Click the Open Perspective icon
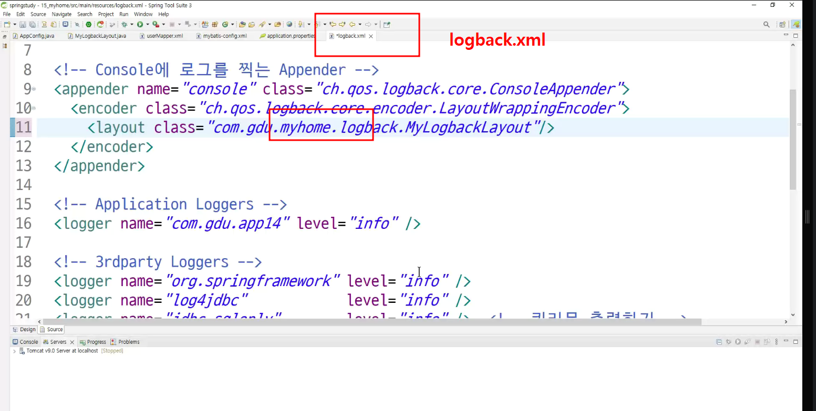The image size is (816, 411). coord(782,24)
